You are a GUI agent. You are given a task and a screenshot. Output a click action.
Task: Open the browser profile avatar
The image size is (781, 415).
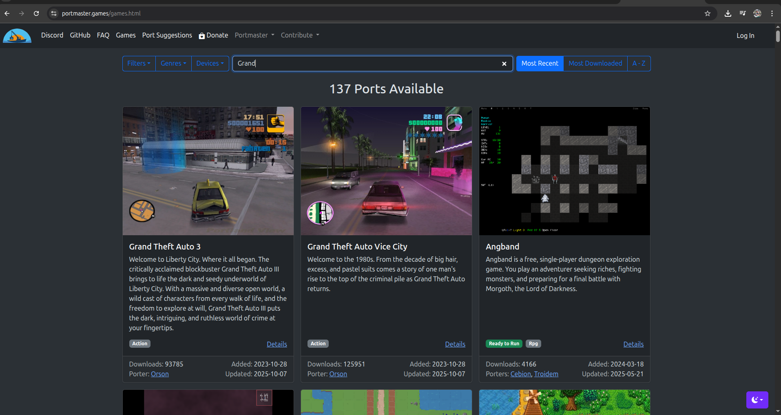pos(757,13)
